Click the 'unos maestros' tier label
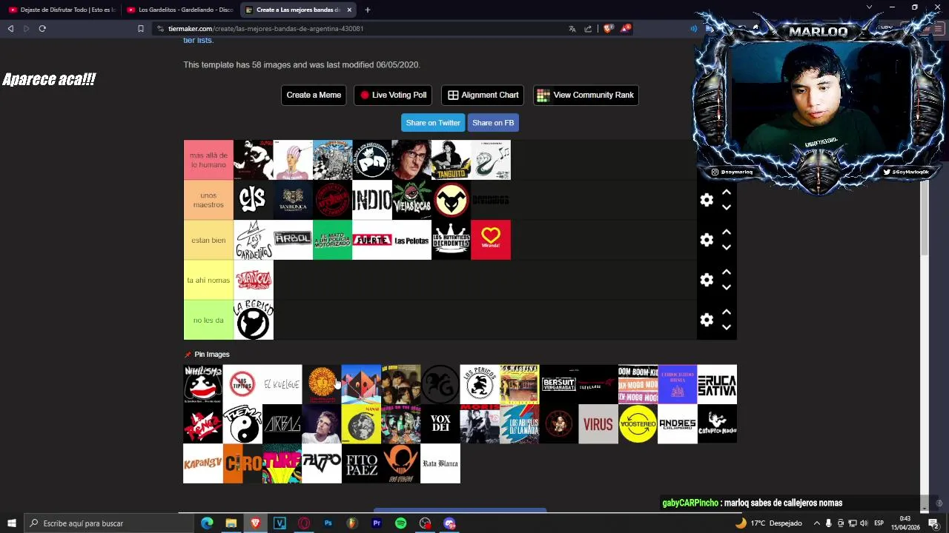 pos(208,200)
